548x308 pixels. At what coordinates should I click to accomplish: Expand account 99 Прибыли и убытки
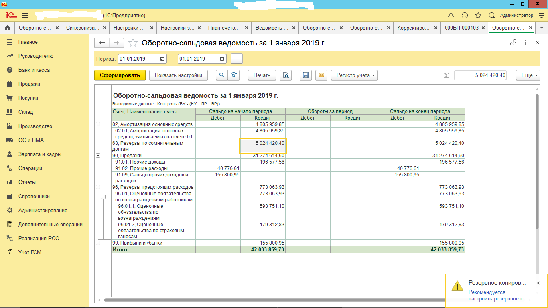tap(98, 243)
